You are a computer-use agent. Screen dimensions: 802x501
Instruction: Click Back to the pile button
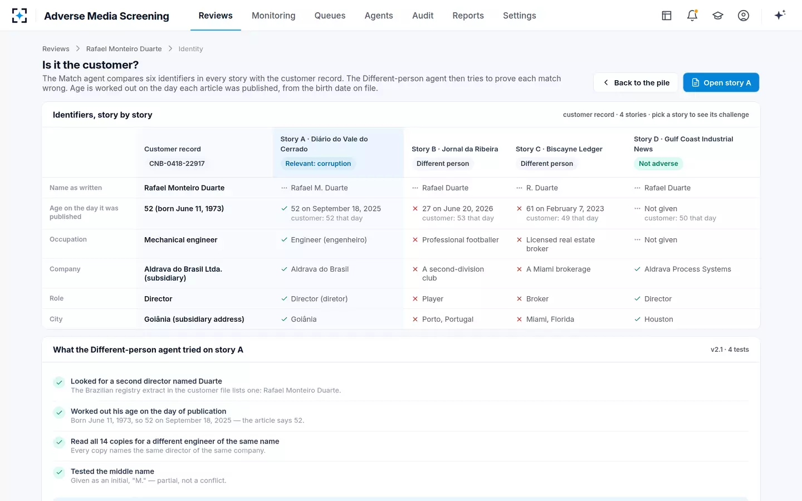pos(635,83)
